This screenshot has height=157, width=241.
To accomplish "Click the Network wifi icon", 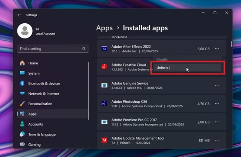I will pyautogui.click(x=22, y=93).
